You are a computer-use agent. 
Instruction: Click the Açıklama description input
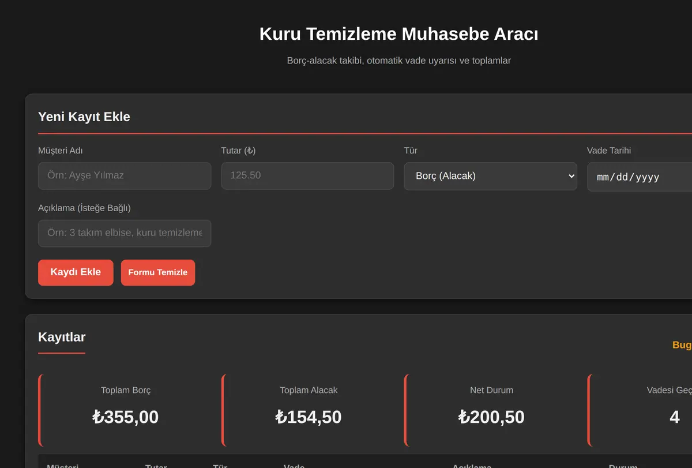(125, 233)
